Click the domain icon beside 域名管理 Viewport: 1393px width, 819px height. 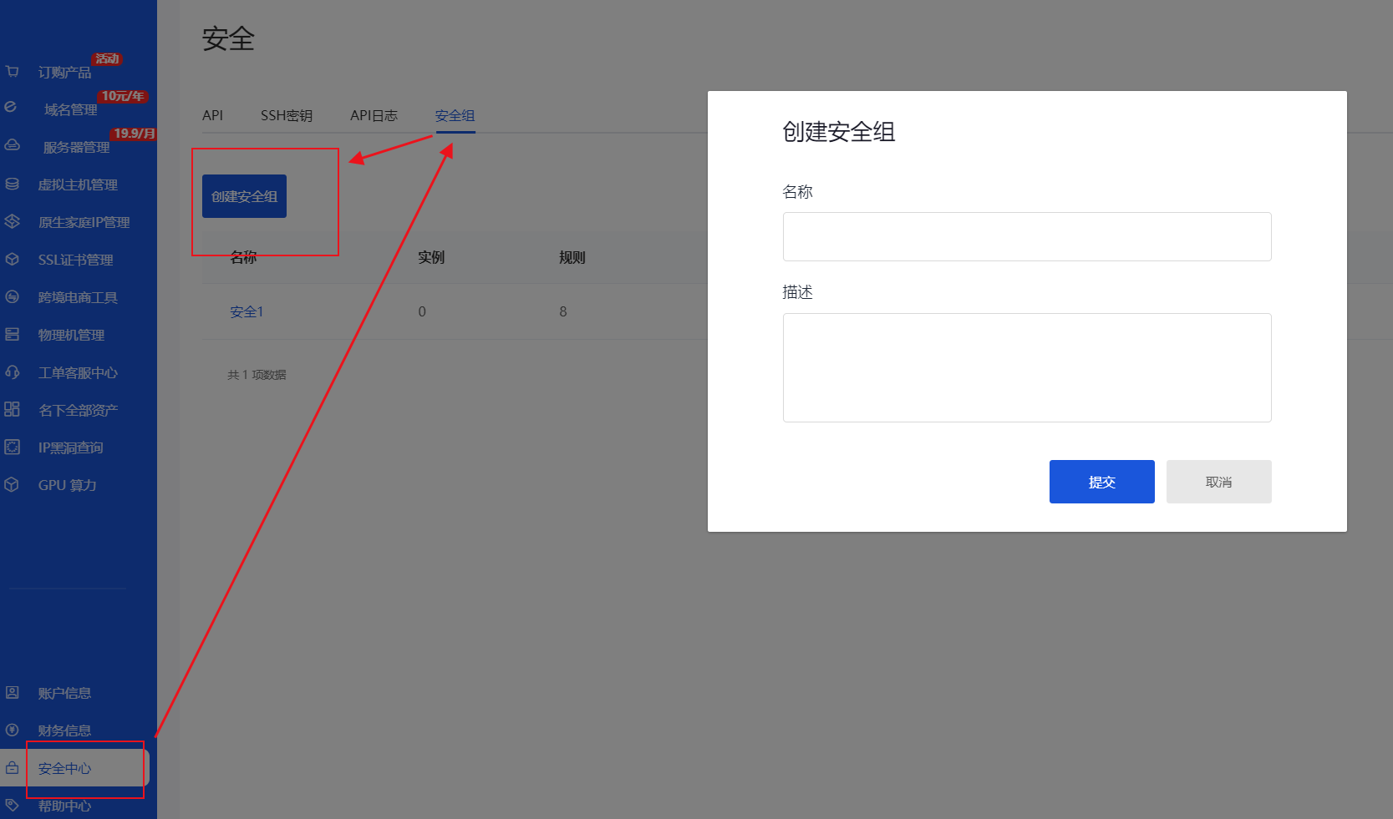pyautogui.click(x=11, y=107)
